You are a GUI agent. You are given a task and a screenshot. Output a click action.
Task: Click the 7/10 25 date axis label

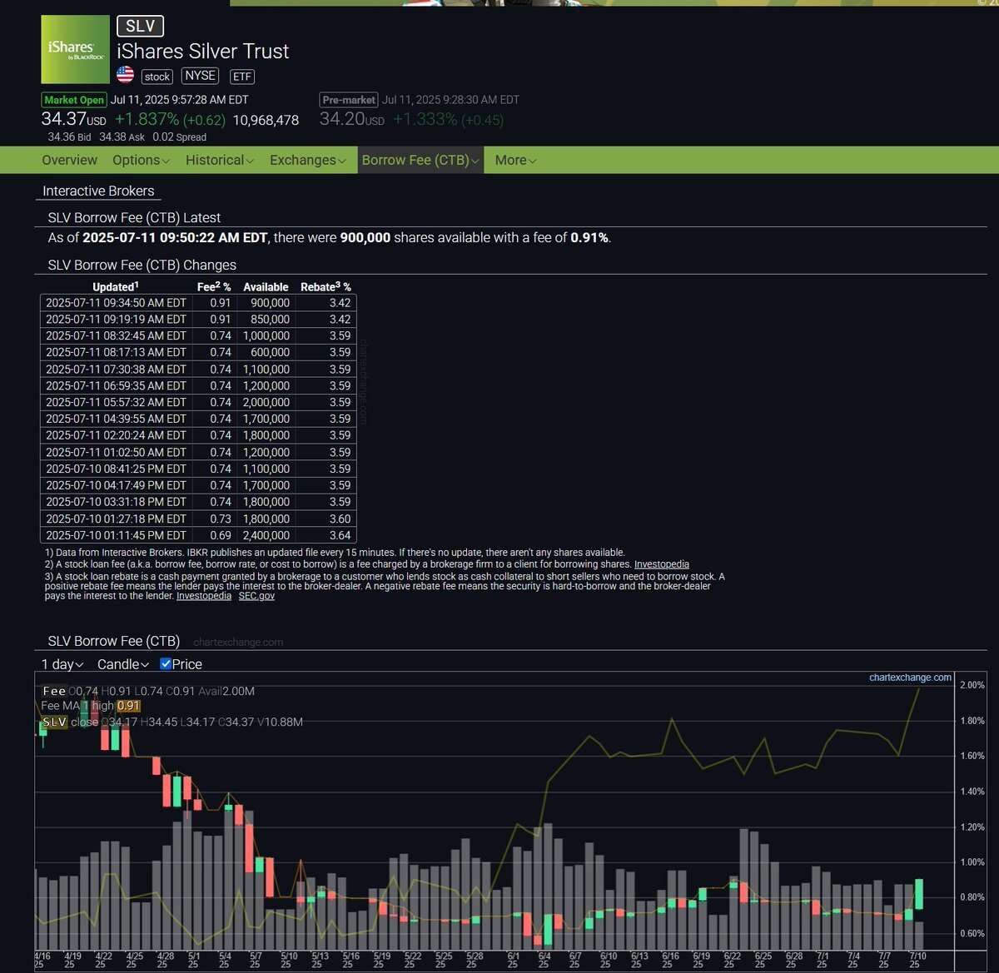tap(915, 961)
